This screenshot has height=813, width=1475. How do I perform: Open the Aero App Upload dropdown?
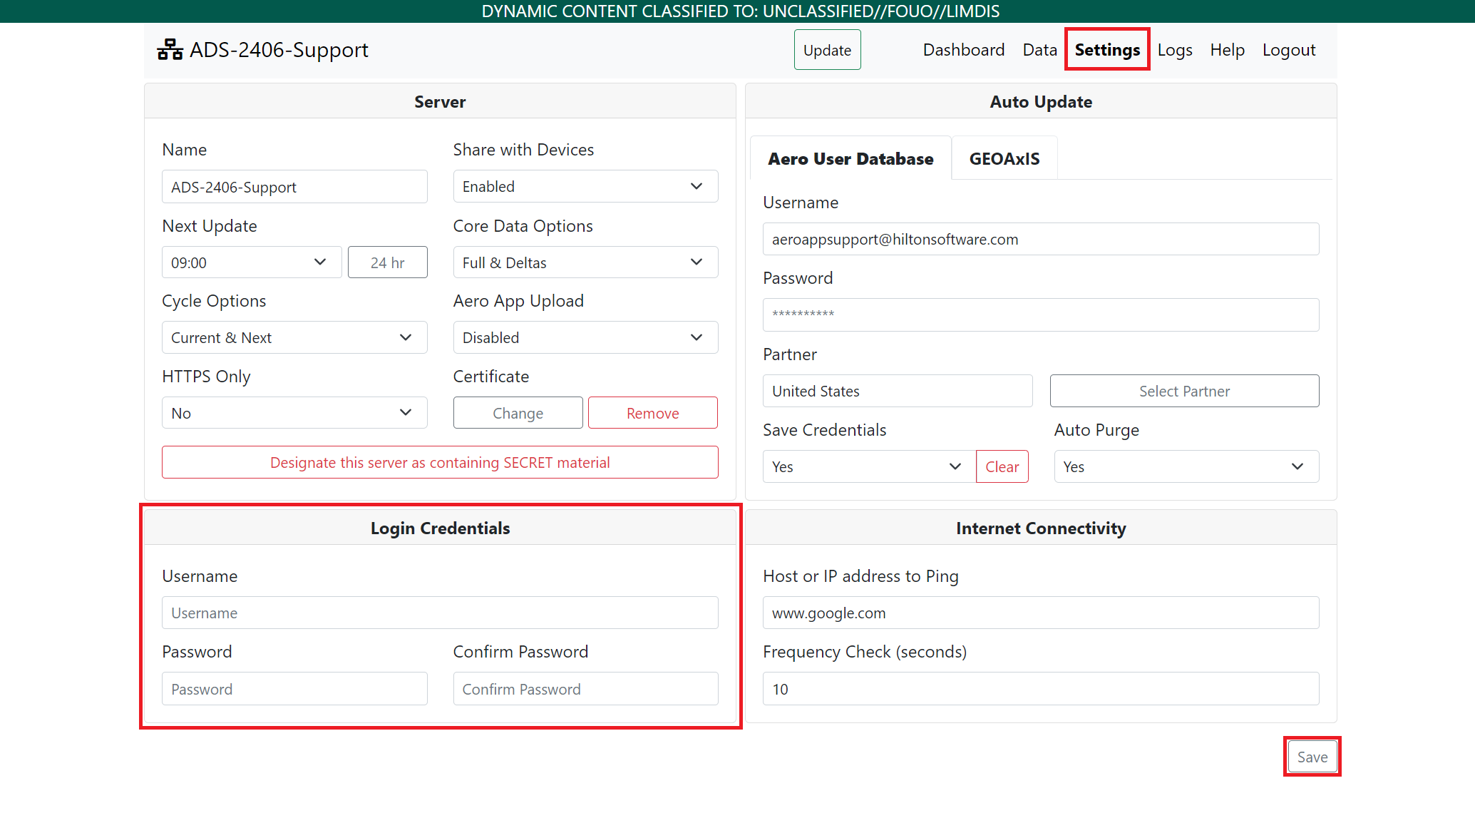tap(585, 337)
